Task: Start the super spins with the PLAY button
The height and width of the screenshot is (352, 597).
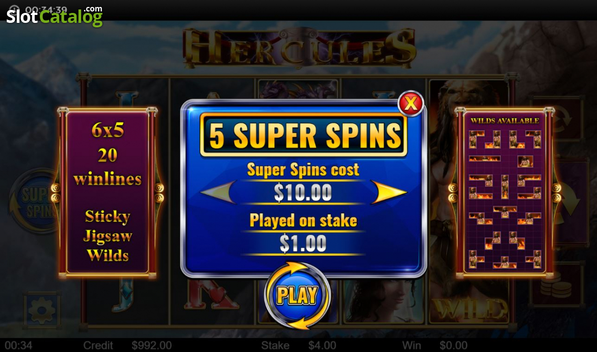Action: tap(297, 295)
